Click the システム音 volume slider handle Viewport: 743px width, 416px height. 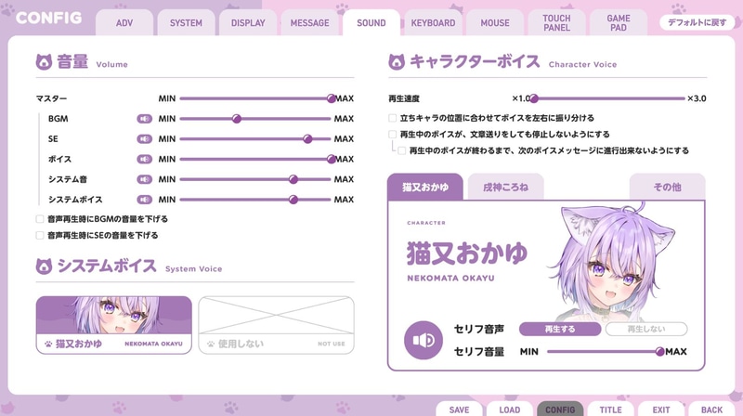[x=293, y=179]
